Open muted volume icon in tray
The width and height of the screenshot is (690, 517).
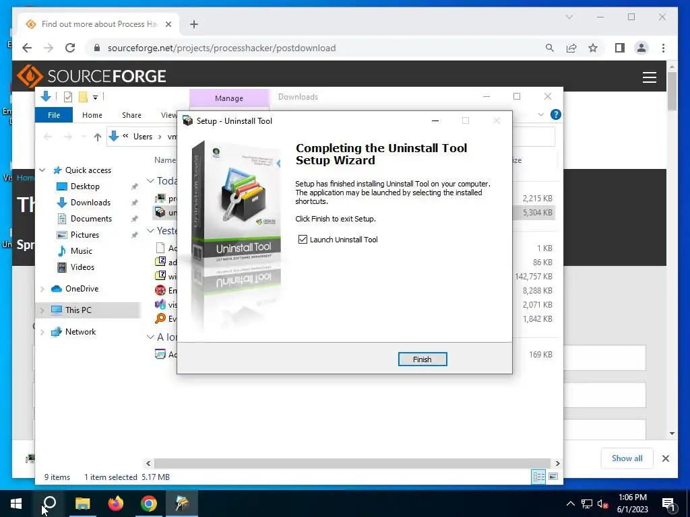[x=603, y=504]
